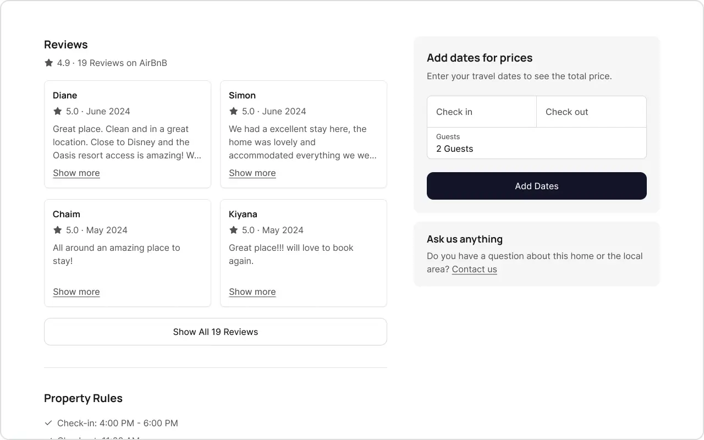Click the star icon in Diane's review
This screenshot has width=704, height=440.
(57, 111)
